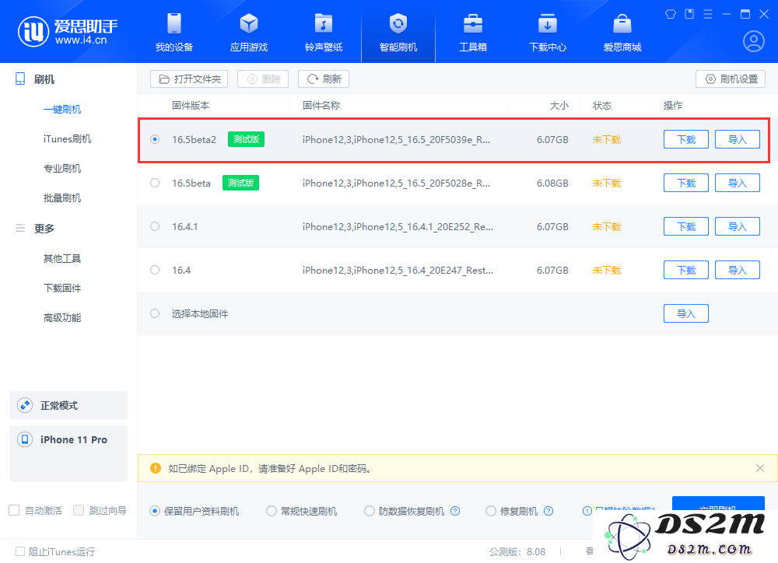Click the 刷新 refresh button
The height and width of the screenshot is (563, 778).
click(x=324, y=79)
